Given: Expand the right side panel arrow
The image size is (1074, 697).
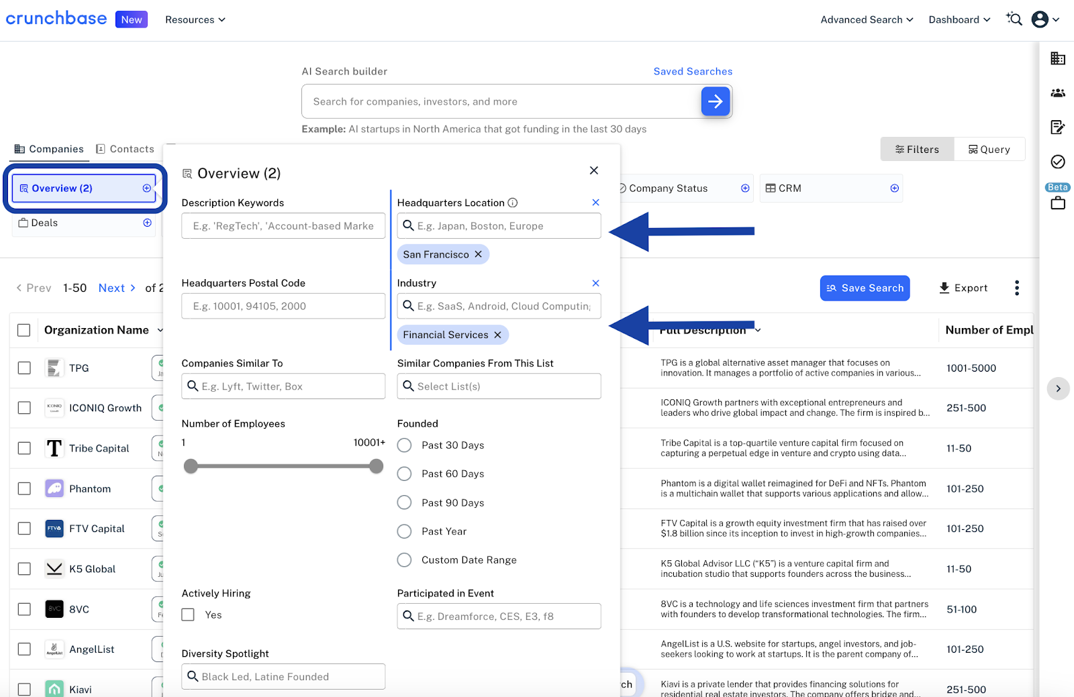Looking at the screenshot, I should click(1059, 388).
